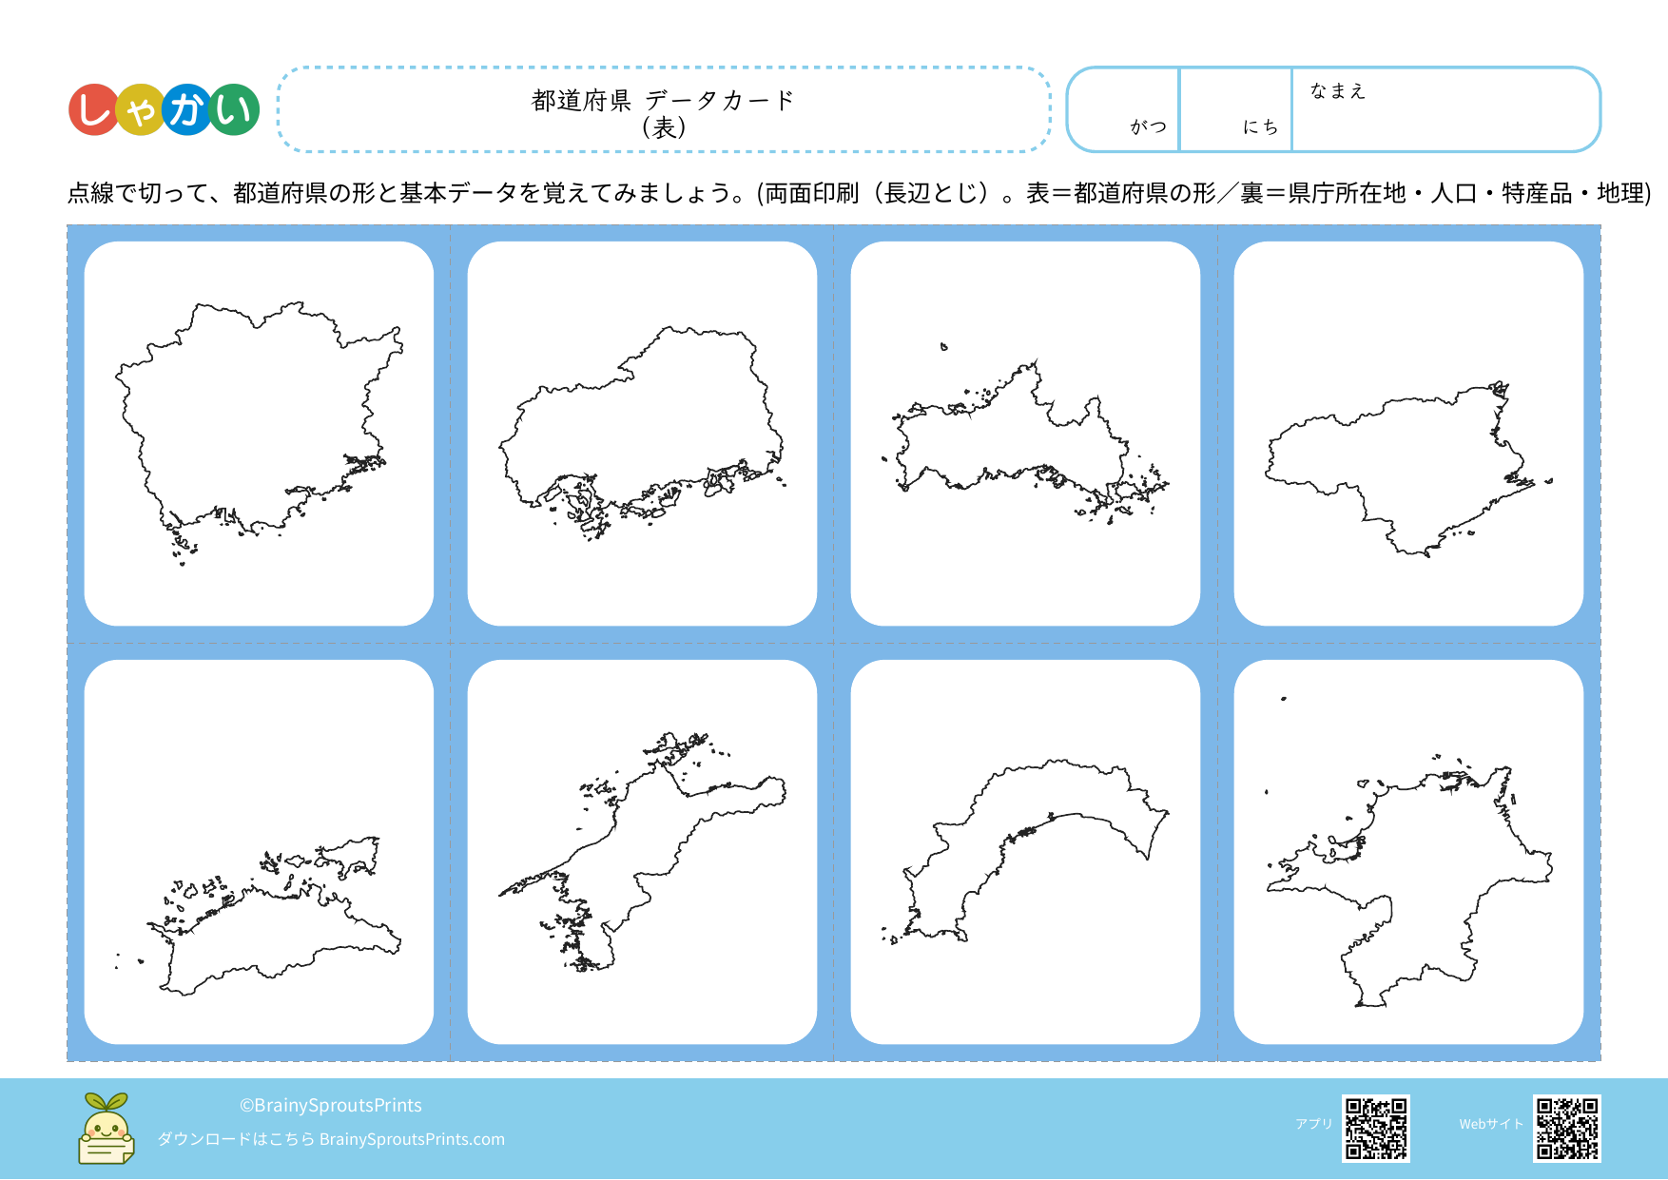The image size is (1668, 1180).
Task: Select the Tokushima prefecture outline card
Action: coord(1408,434)
